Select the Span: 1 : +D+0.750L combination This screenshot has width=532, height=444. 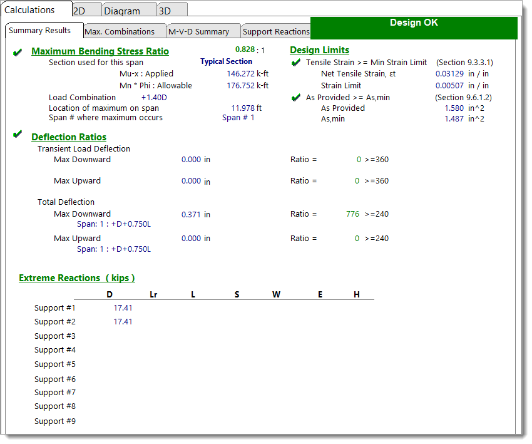[x=115, y=224]
